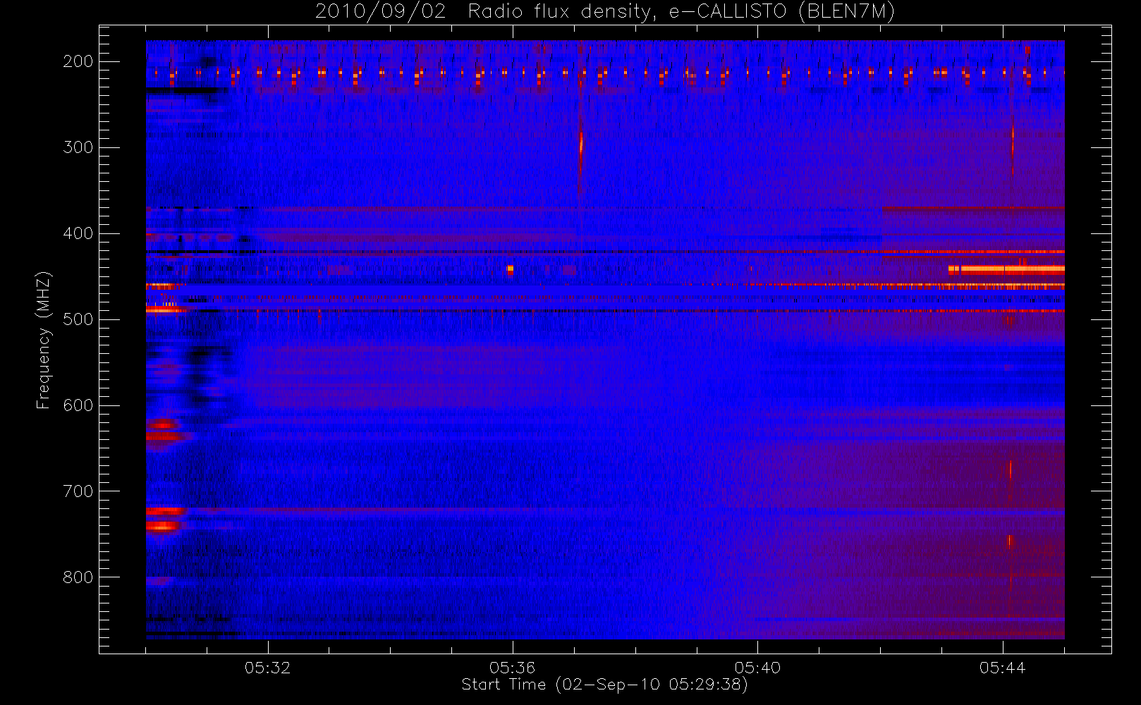Click the bright radio burst near 300 MHz
The height and width of the screenshot is (705, 1141).
pyautogui.click(x=581, y=145)
